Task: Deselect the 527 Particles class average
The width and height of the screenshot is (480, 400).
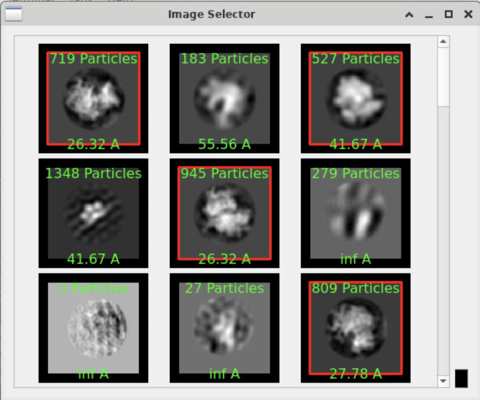Action: click(356, 99)
